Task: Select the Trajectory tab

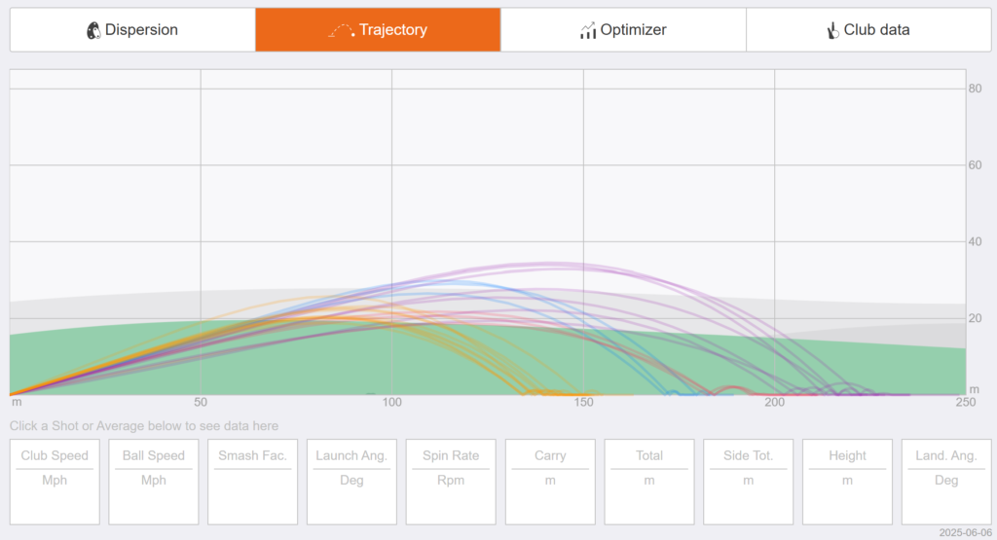Action: [378, 30]
